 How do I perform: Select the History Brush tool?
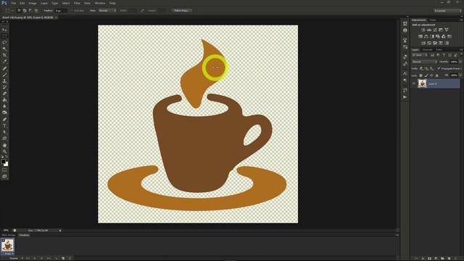4,87
